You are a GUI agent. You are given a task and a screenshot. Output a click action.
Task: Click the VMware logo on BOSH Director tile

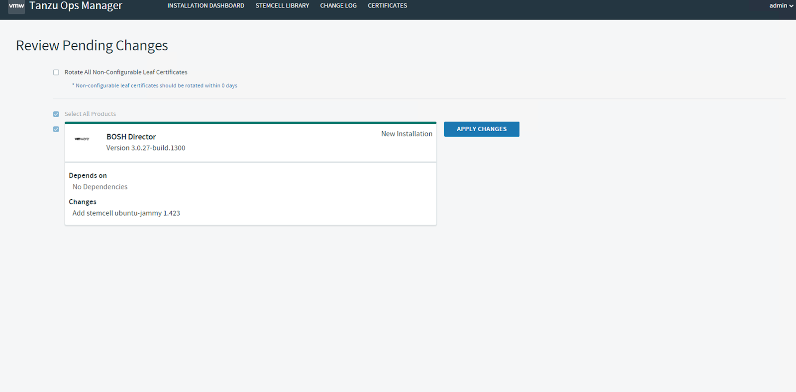tap(82, 139)
